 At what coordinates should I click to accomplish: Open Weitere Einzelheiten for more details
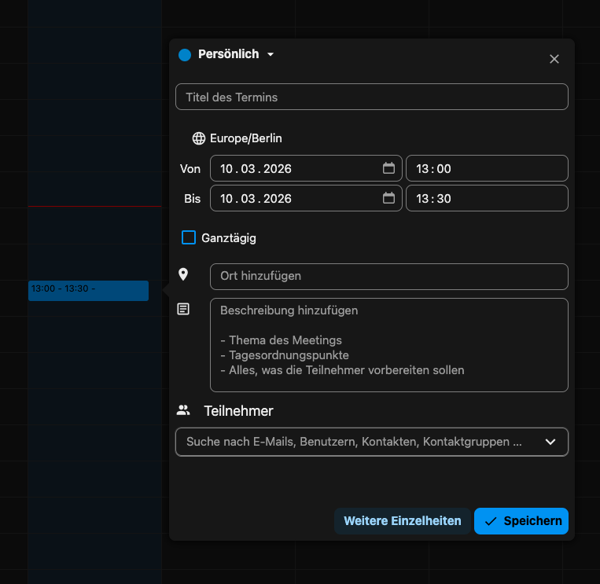(x=403, y=520)
